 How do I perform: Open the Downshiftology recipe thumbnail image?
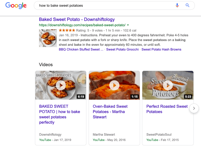[48, 38]
